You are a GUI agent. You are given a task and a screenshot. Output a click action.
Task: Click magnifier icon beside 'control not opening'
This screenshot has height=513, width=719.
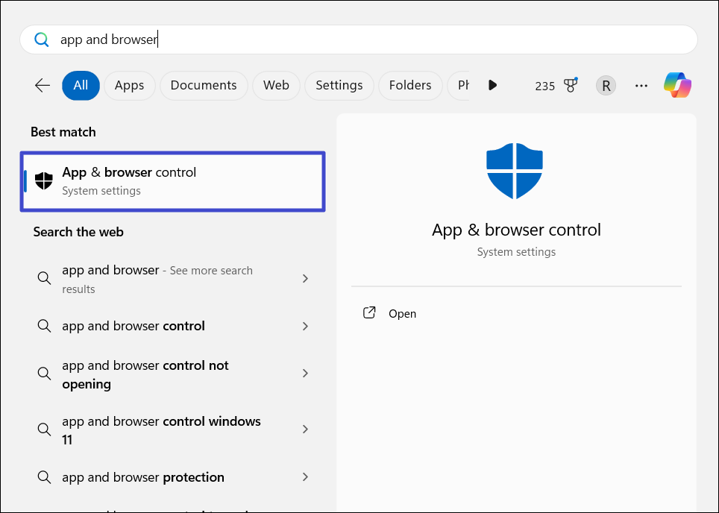[x=44, y=373]
